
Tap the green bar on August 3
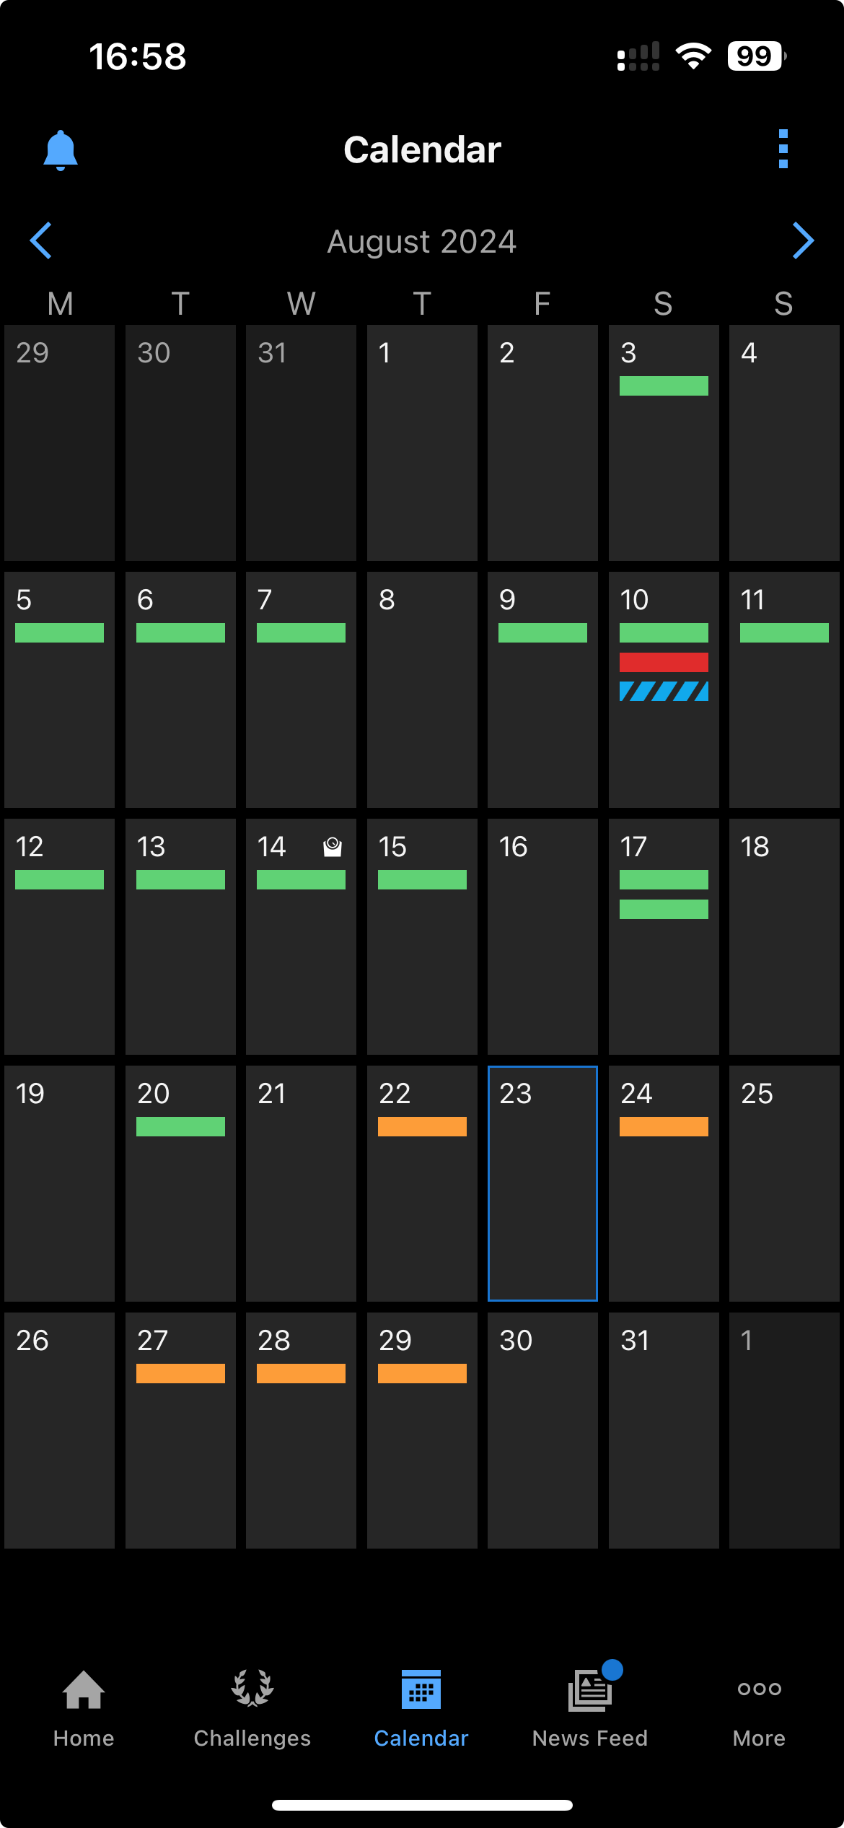click(x=664, y=386)
